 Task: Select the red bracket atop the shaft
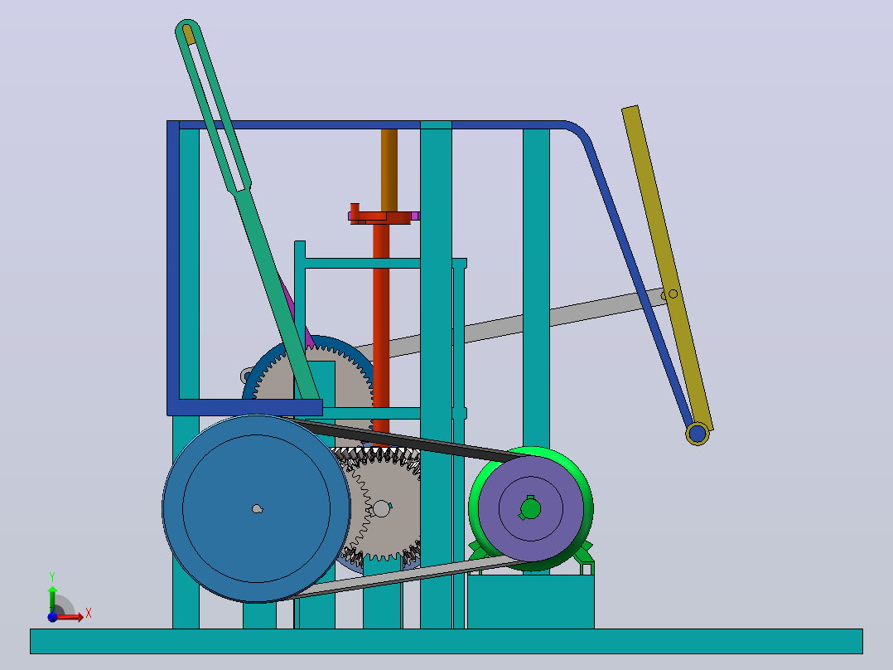380,216
